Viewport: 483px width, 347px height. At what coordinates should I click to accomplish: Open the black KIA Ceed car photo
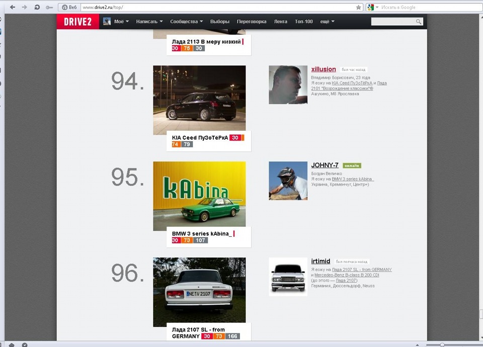199,100
